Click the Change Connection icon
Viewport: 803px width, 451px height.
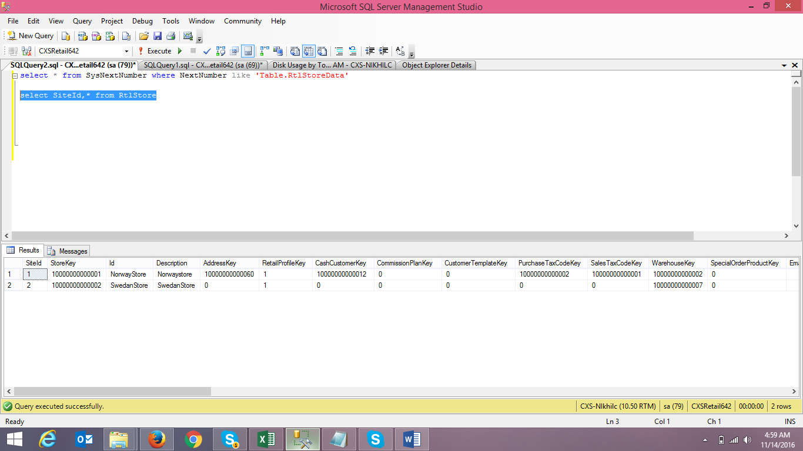26,51
